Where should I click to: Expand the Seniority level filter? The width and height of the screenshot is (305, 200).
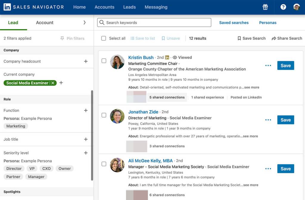click(x=86, y=153)
